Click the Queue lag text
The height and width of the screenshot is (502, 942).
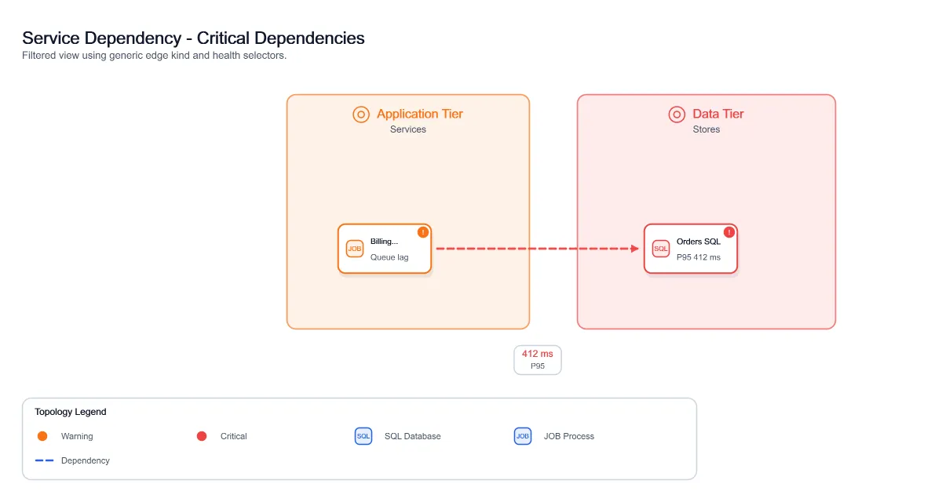point(389,257)
